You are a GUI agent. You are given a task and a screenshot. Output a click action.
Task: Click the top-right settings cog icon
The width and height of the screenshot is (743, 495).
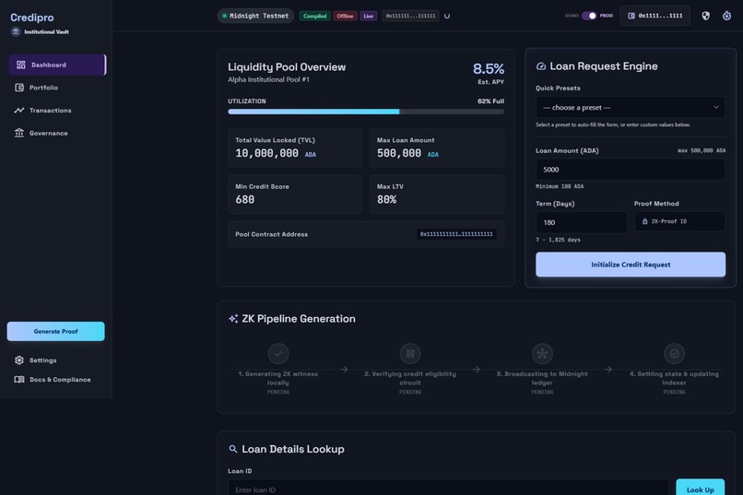[x=726, y=16]
